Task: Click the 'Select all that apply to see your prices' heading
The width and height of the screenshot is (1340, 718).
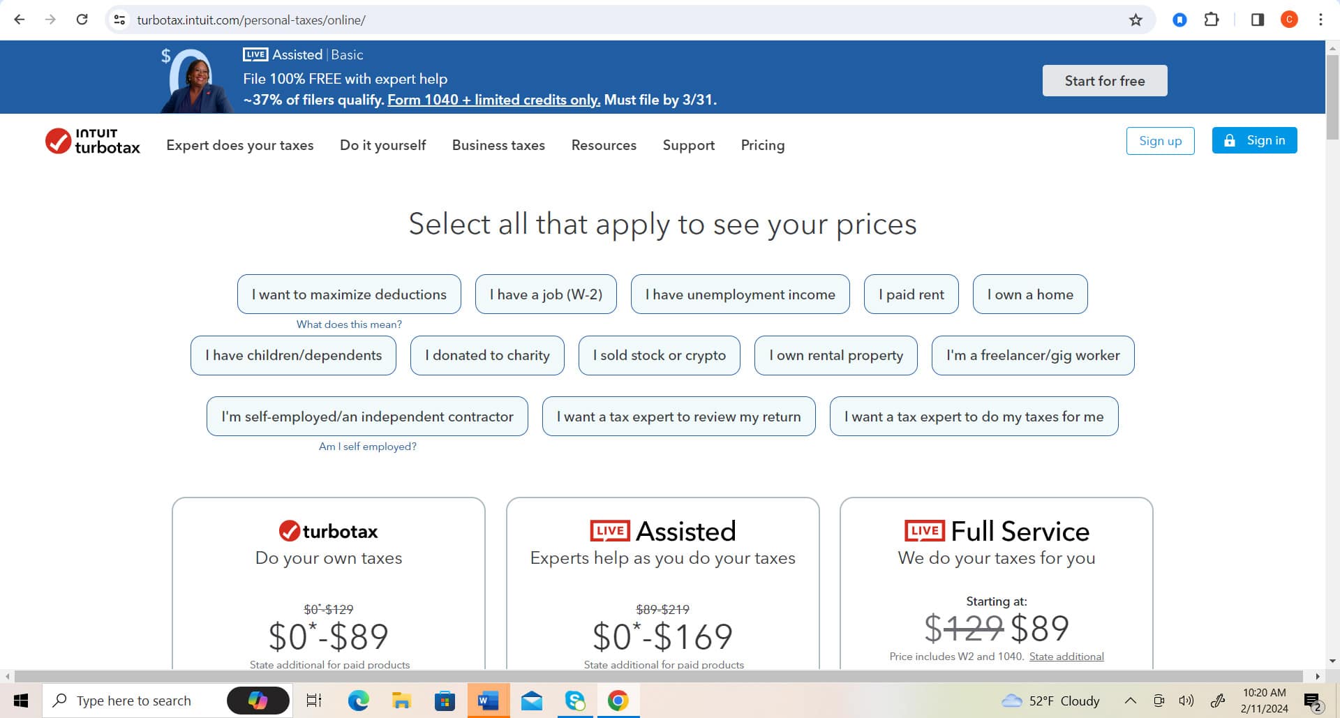Action: point(662,224)
